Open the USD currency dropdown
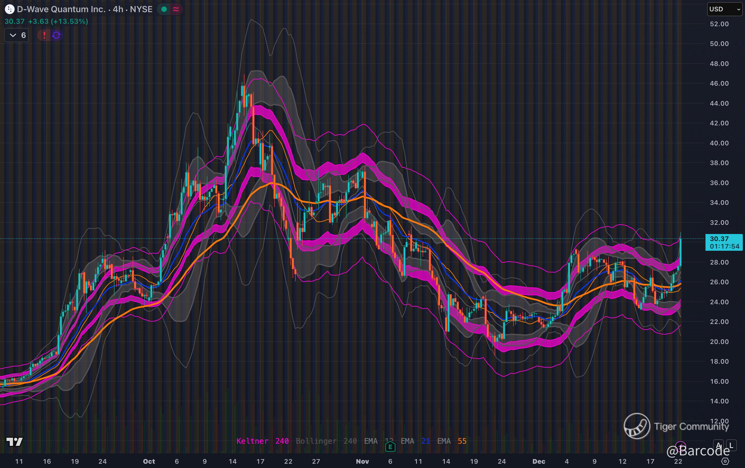The width and height of the screenshot is (745, 468). tap(724, 9)
